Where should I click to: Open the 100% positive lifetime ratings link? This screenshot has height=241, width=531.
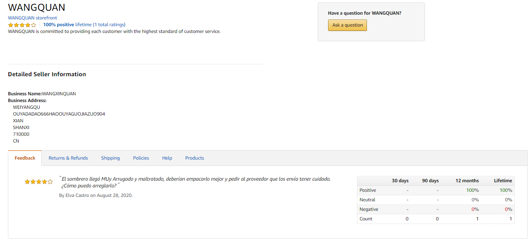click(x=84, y=25)
